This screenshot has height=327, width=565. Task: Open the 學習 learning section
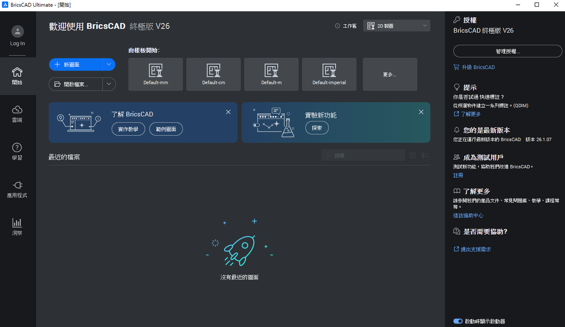18,152
